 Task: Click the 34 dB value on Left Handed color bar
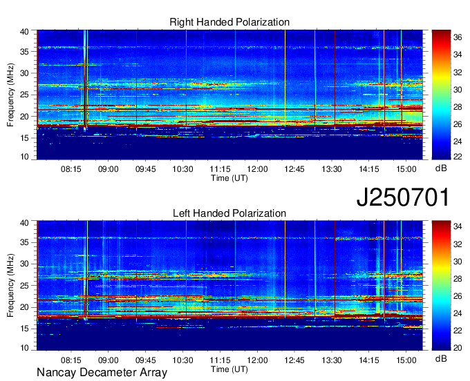[x=458, y=226]
